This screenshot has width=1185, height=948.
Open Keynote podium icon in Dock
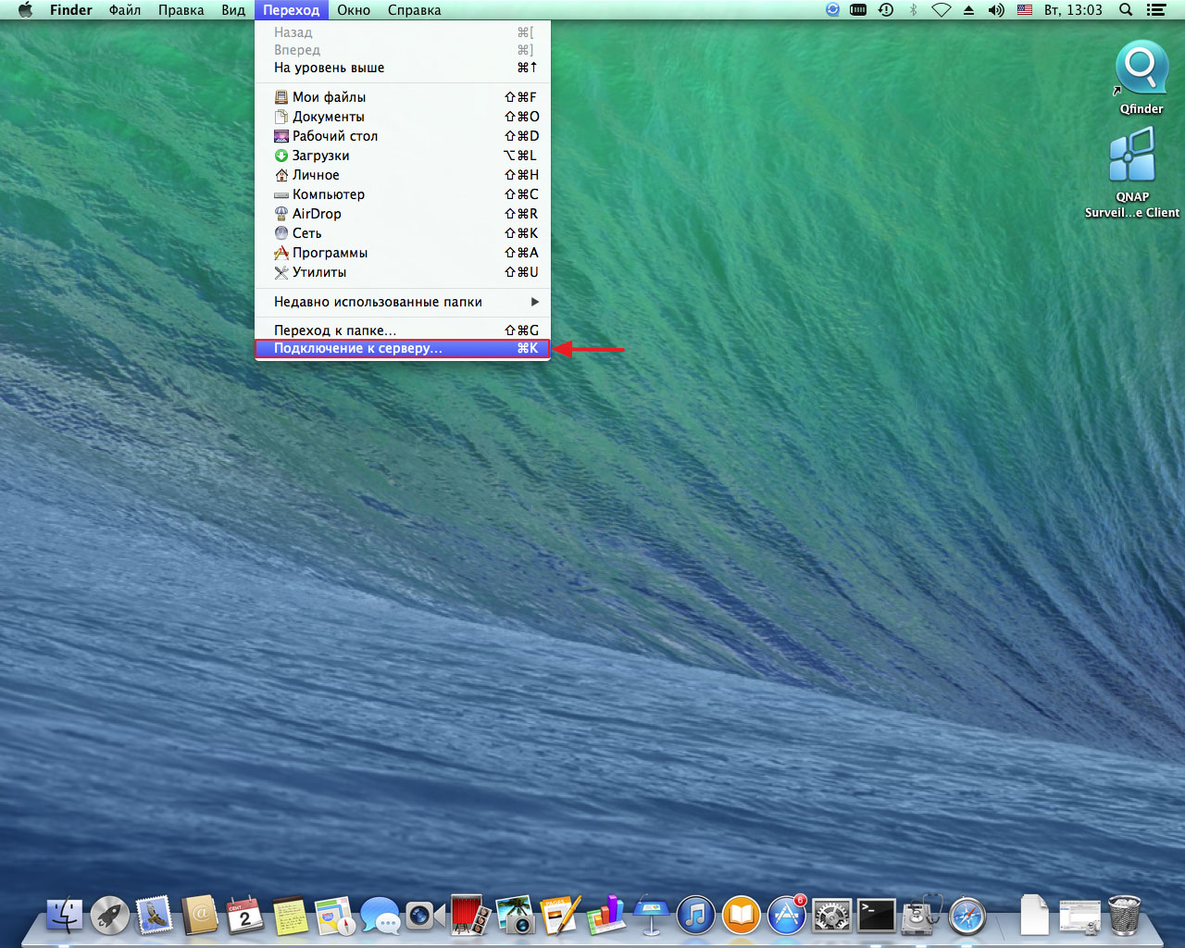tap(651, 916)
